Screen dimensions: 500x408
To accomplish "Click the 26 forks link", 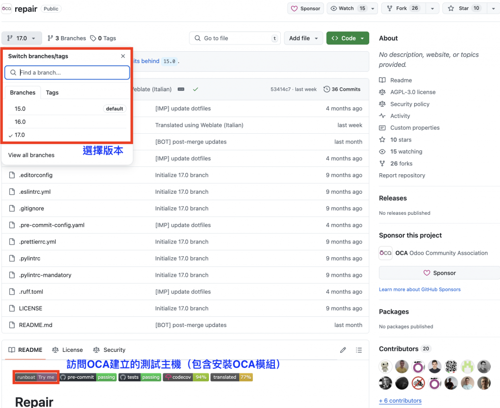I will pyautogui.click(x=401, y=163).
